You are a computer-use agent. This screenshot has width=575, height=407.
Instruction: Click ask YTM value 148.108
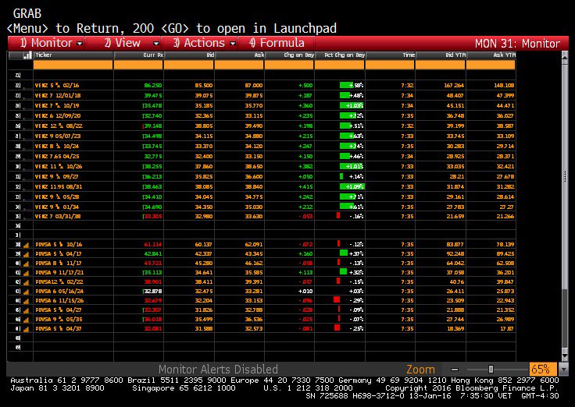[x=504, y=85]
